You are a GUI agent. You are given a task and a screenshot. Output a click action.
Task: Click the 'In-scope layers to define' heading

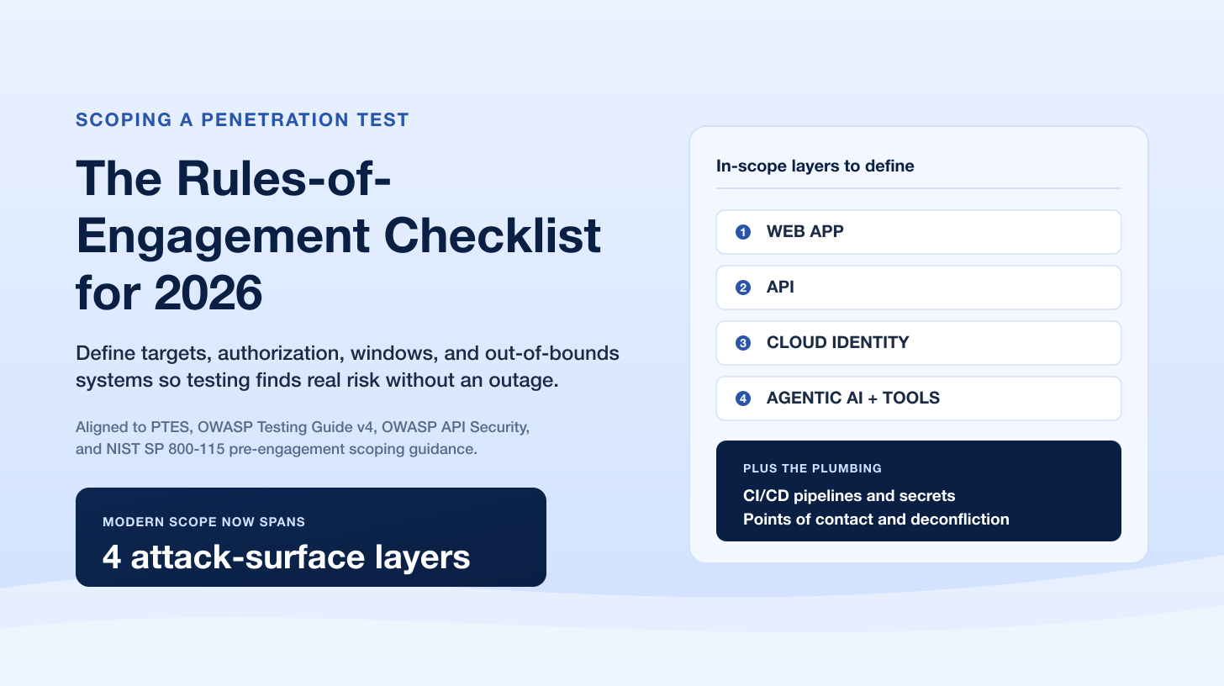(x=815, y=166)
